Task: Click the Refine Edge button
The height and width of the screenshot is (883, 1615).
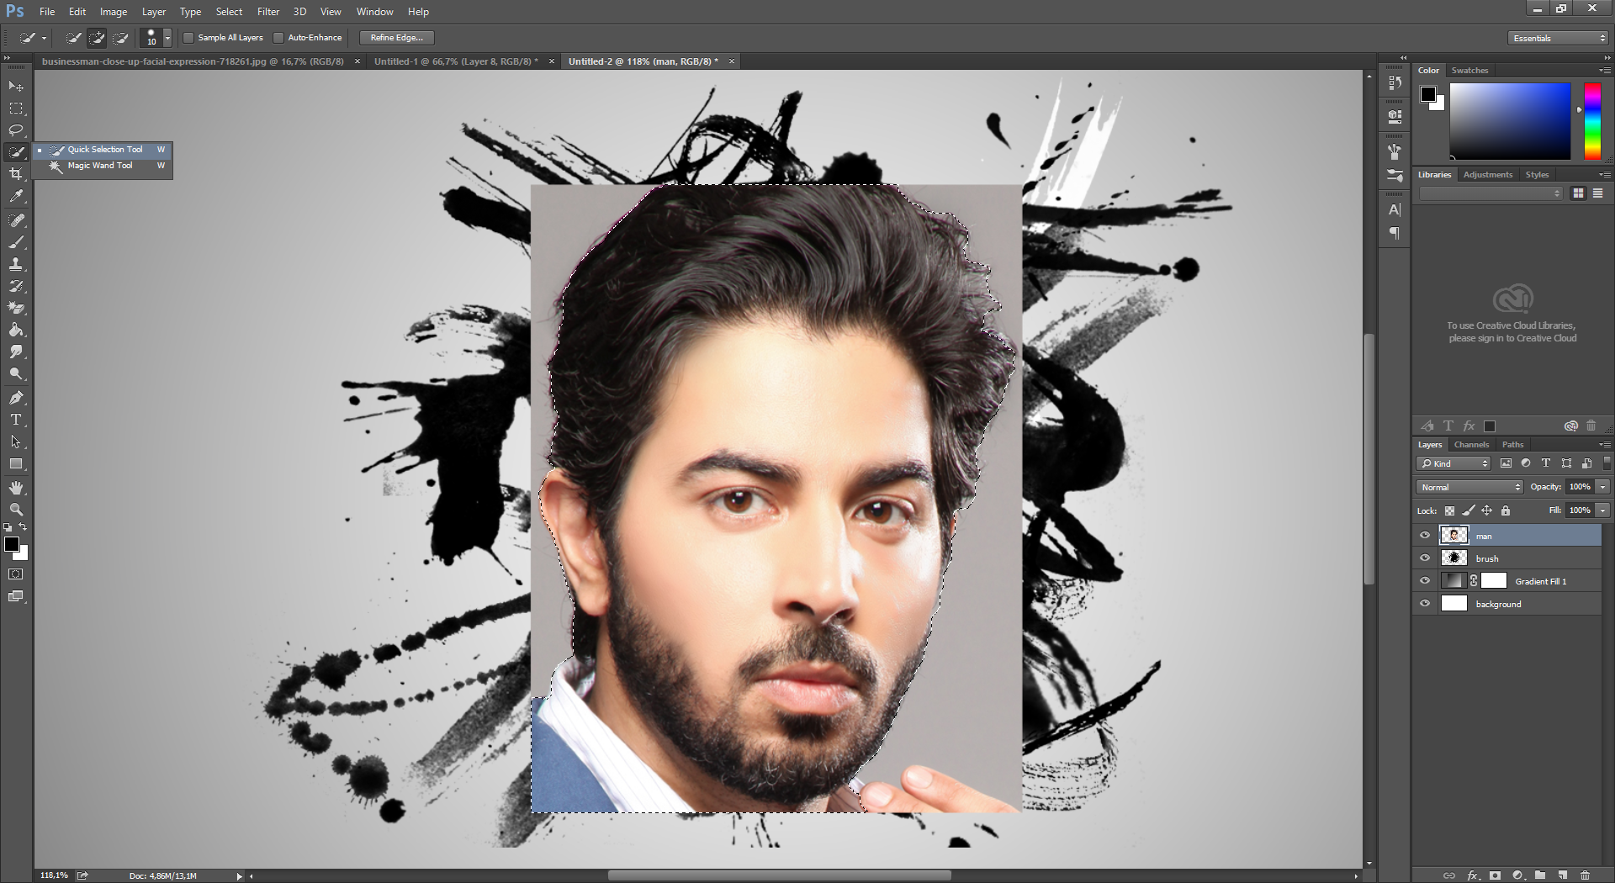Action: pyautogui.click(x=396, y=37)
